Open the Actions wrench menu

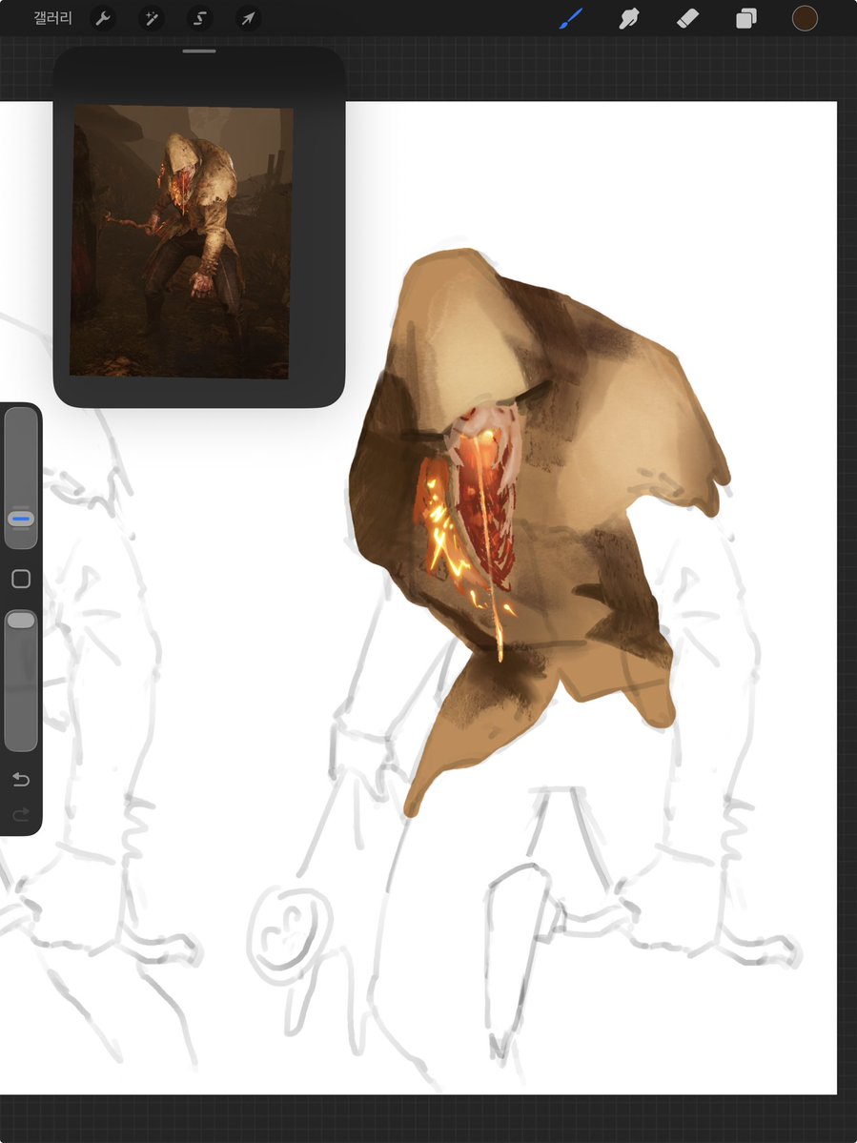coord(103,18)
